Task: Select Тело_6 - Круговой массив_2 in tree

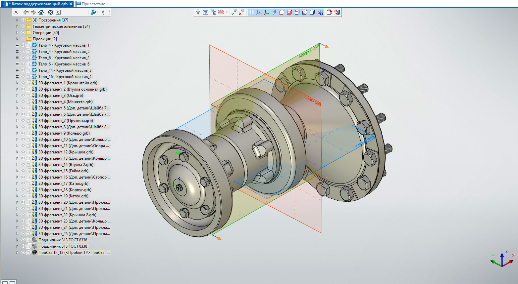Action: click(x=64, y=58)
